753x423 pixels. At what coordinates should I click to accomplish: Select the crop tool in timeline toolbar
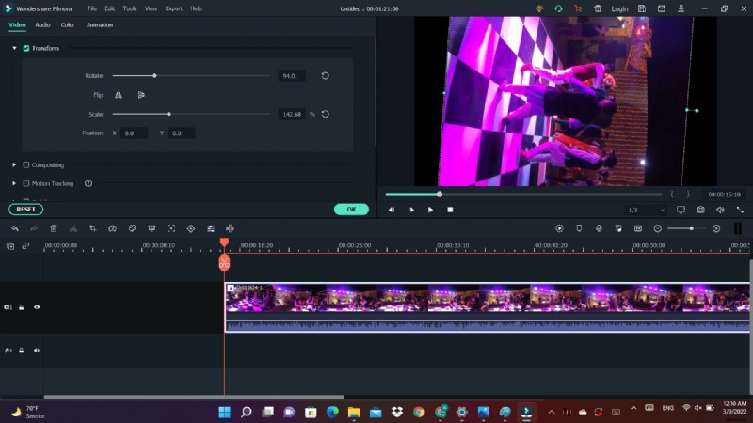tap(92, 228)
